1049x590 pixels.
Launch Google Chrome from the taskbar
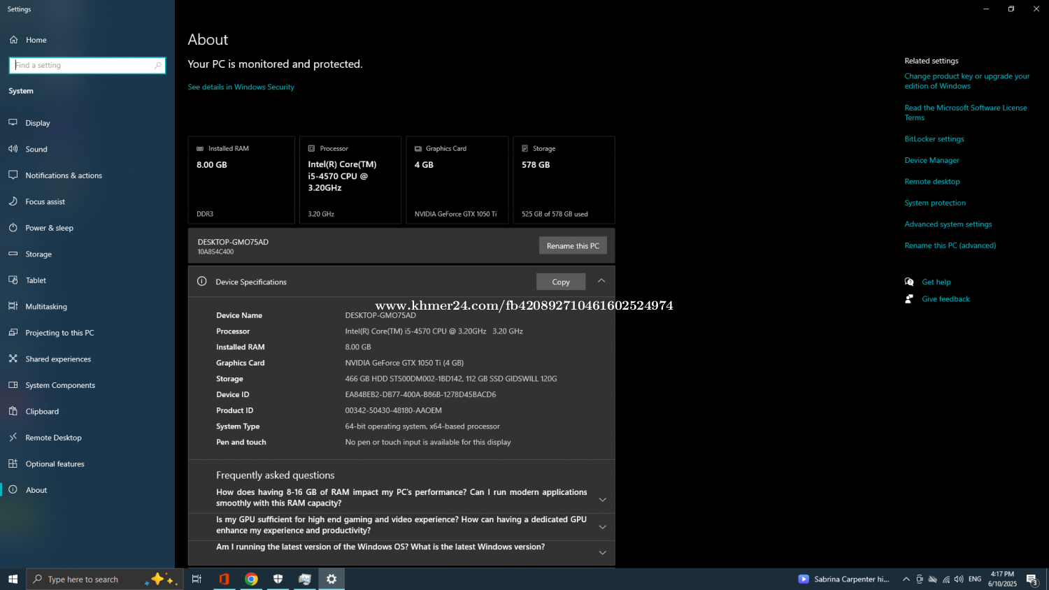[251, 579]
